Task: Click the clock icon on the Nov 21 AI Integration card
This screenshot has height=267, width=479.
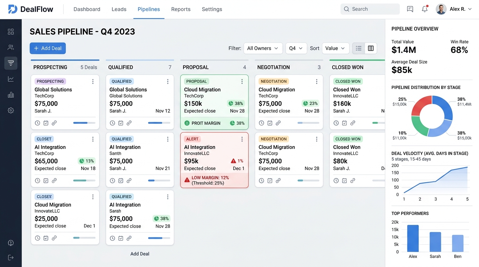Action: tap(112, 181)
